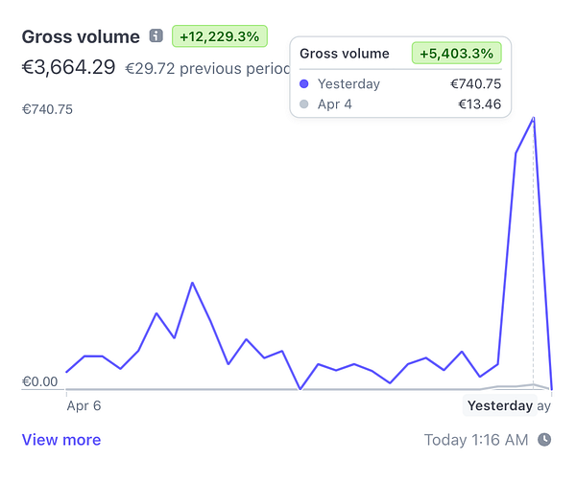
Task: Click the Today 1:16 AM timestamp
Action: click(x=476, y=440)
